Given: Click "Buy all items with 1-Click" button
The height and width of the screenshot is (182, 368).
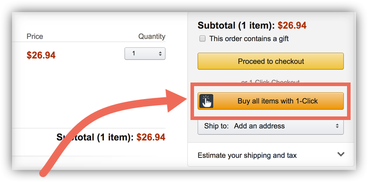Looking at the screenshot, I should [x=277, y=101].
